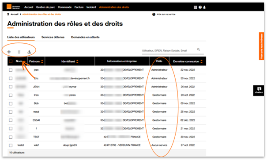
Task: Open the chattez chat widget
Action: 259,91
